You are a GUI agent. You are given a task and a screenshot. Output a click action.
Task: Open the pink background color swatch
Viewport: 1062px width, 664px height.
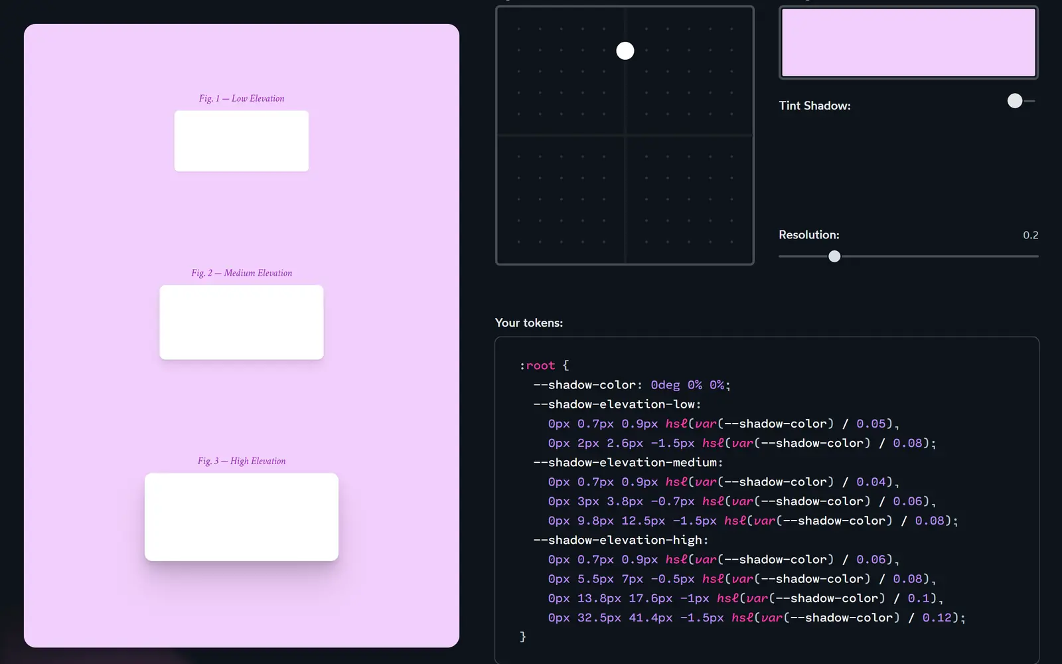click(908, 42)
